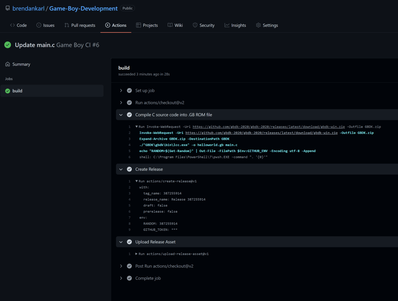Image resolution: width=398 pixels, height=301 pixels.
Task: Open the Settings tab
Action: (x=267, y=25)
